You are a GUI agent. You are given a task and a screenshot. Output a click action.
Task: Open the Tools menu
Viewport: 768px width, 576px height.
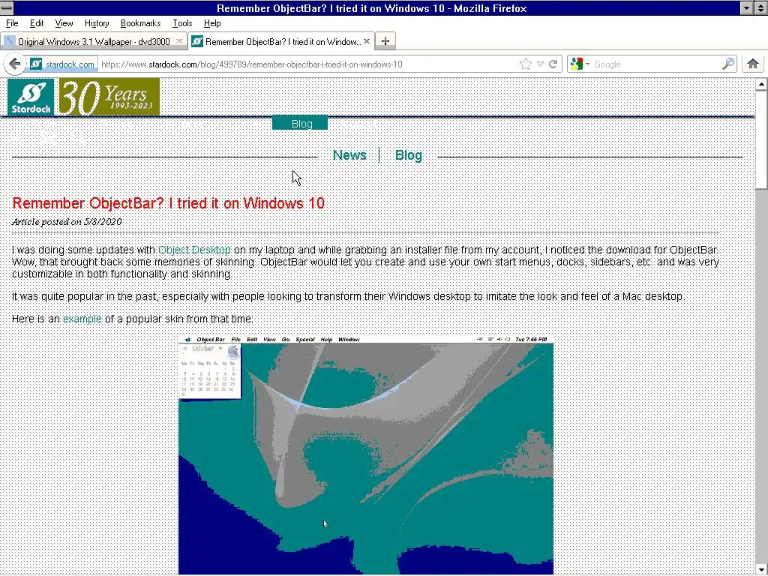point(182,23)
